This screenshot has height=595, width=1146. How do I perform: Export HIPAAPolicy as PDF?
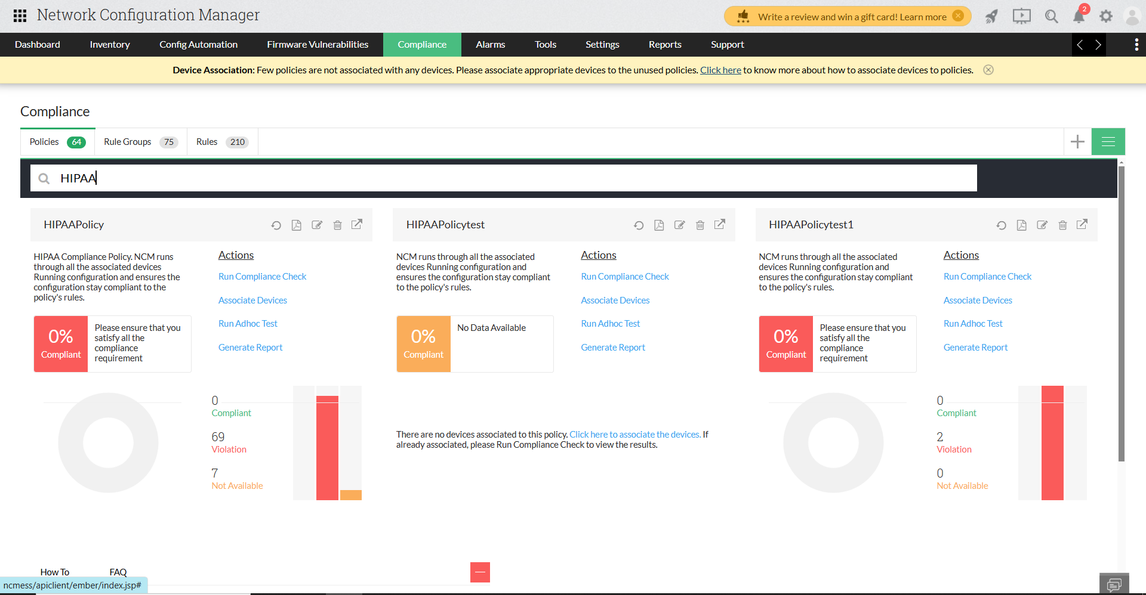point(297,225)
